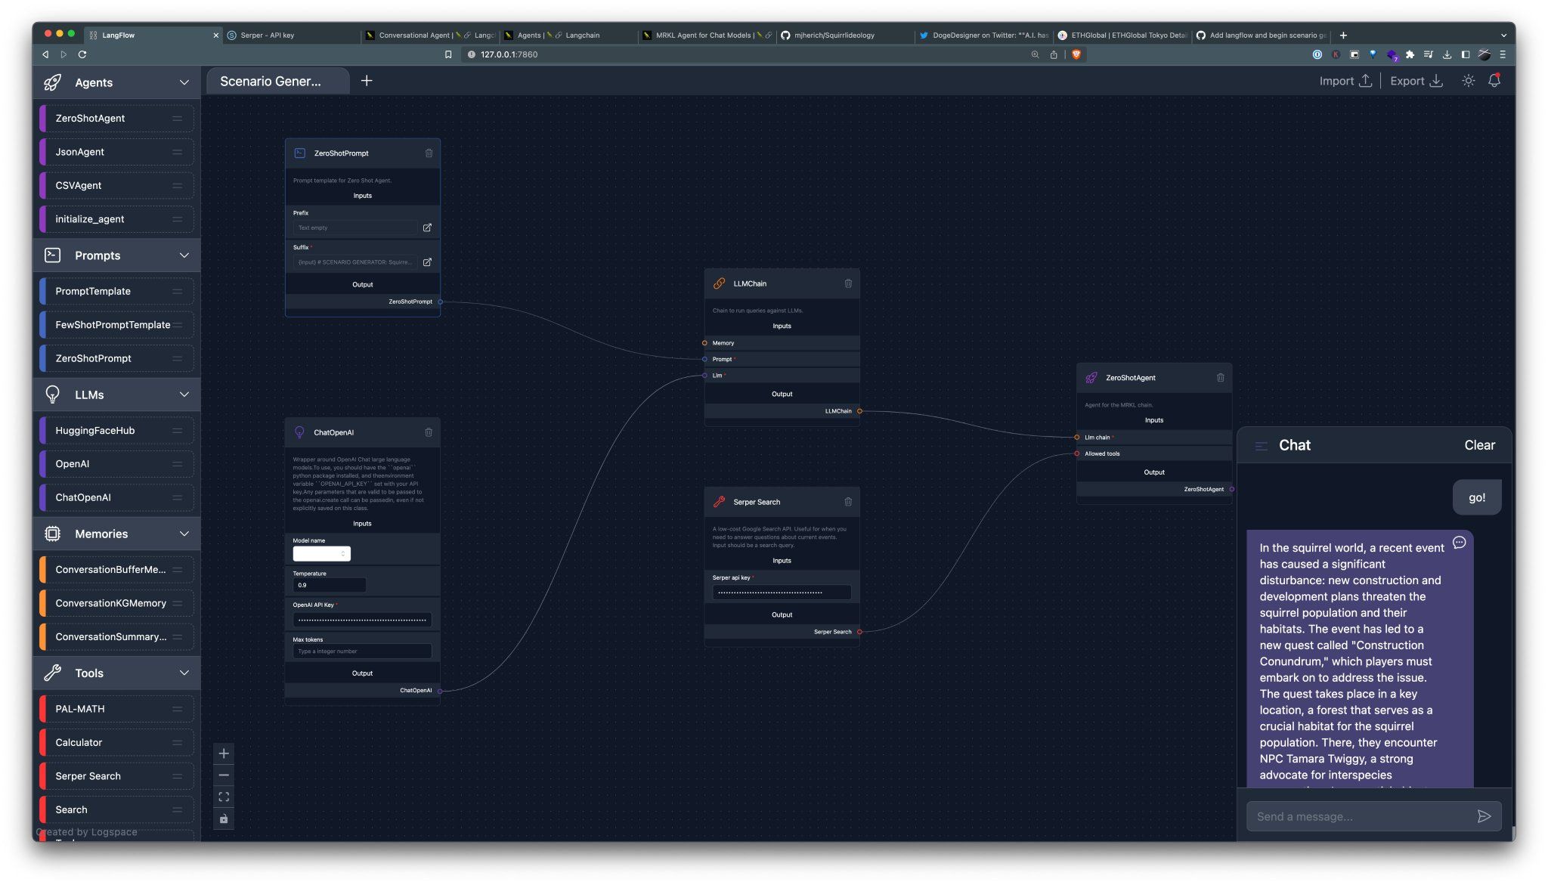Collapse the Prompts sidebar section
1548x885 pixels.
click(x=184, y=255)
